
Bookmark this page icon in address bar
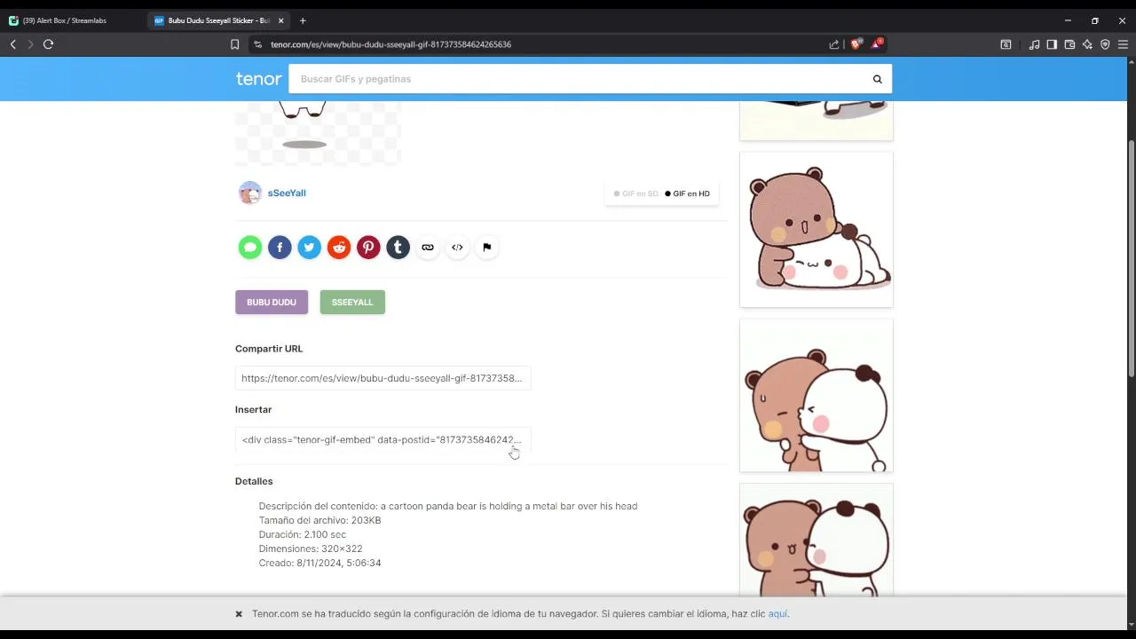(x=234, y=44)
